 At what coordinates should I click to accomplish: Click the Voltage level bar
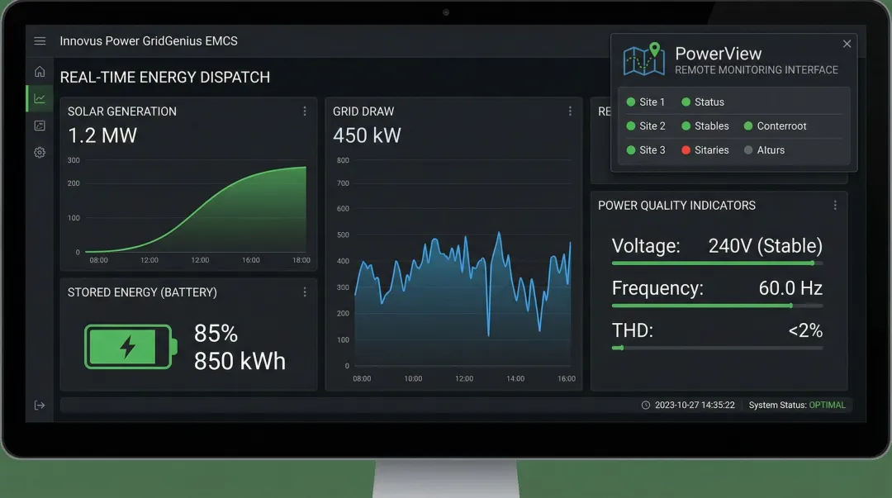716,263
